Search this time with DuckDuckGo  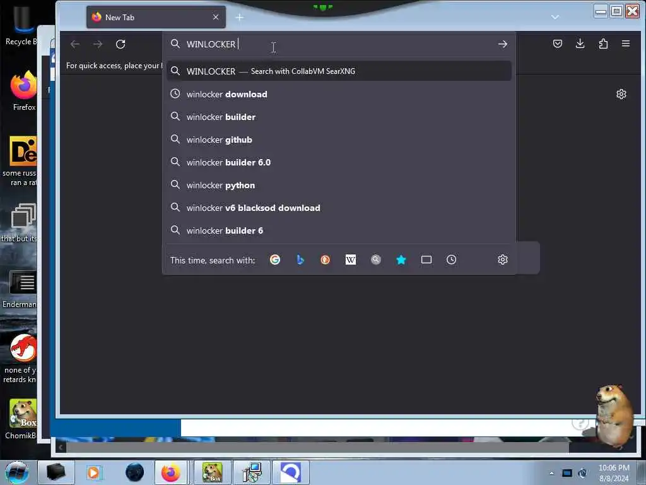[325, 260]
